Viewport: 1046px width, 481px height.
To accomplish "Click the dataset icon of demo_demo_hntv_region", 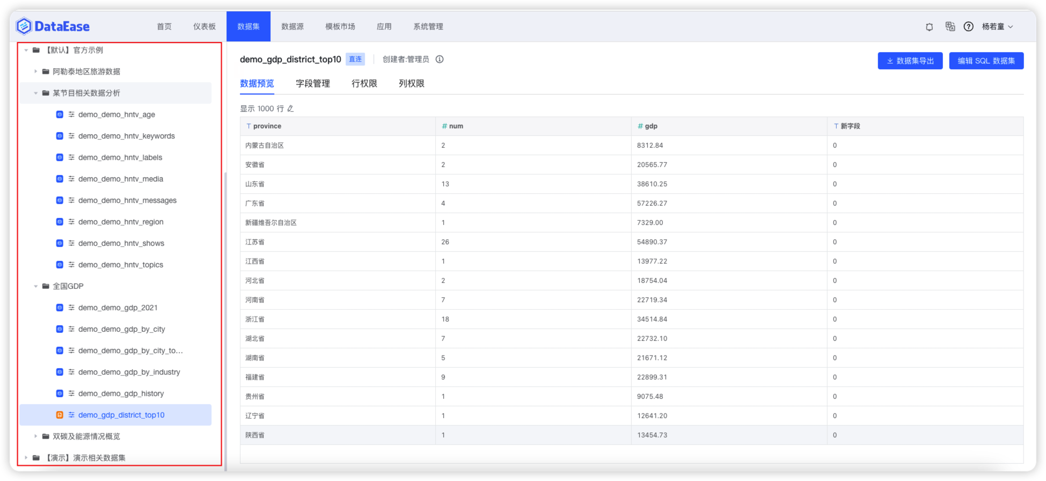I will pos(60,222).
